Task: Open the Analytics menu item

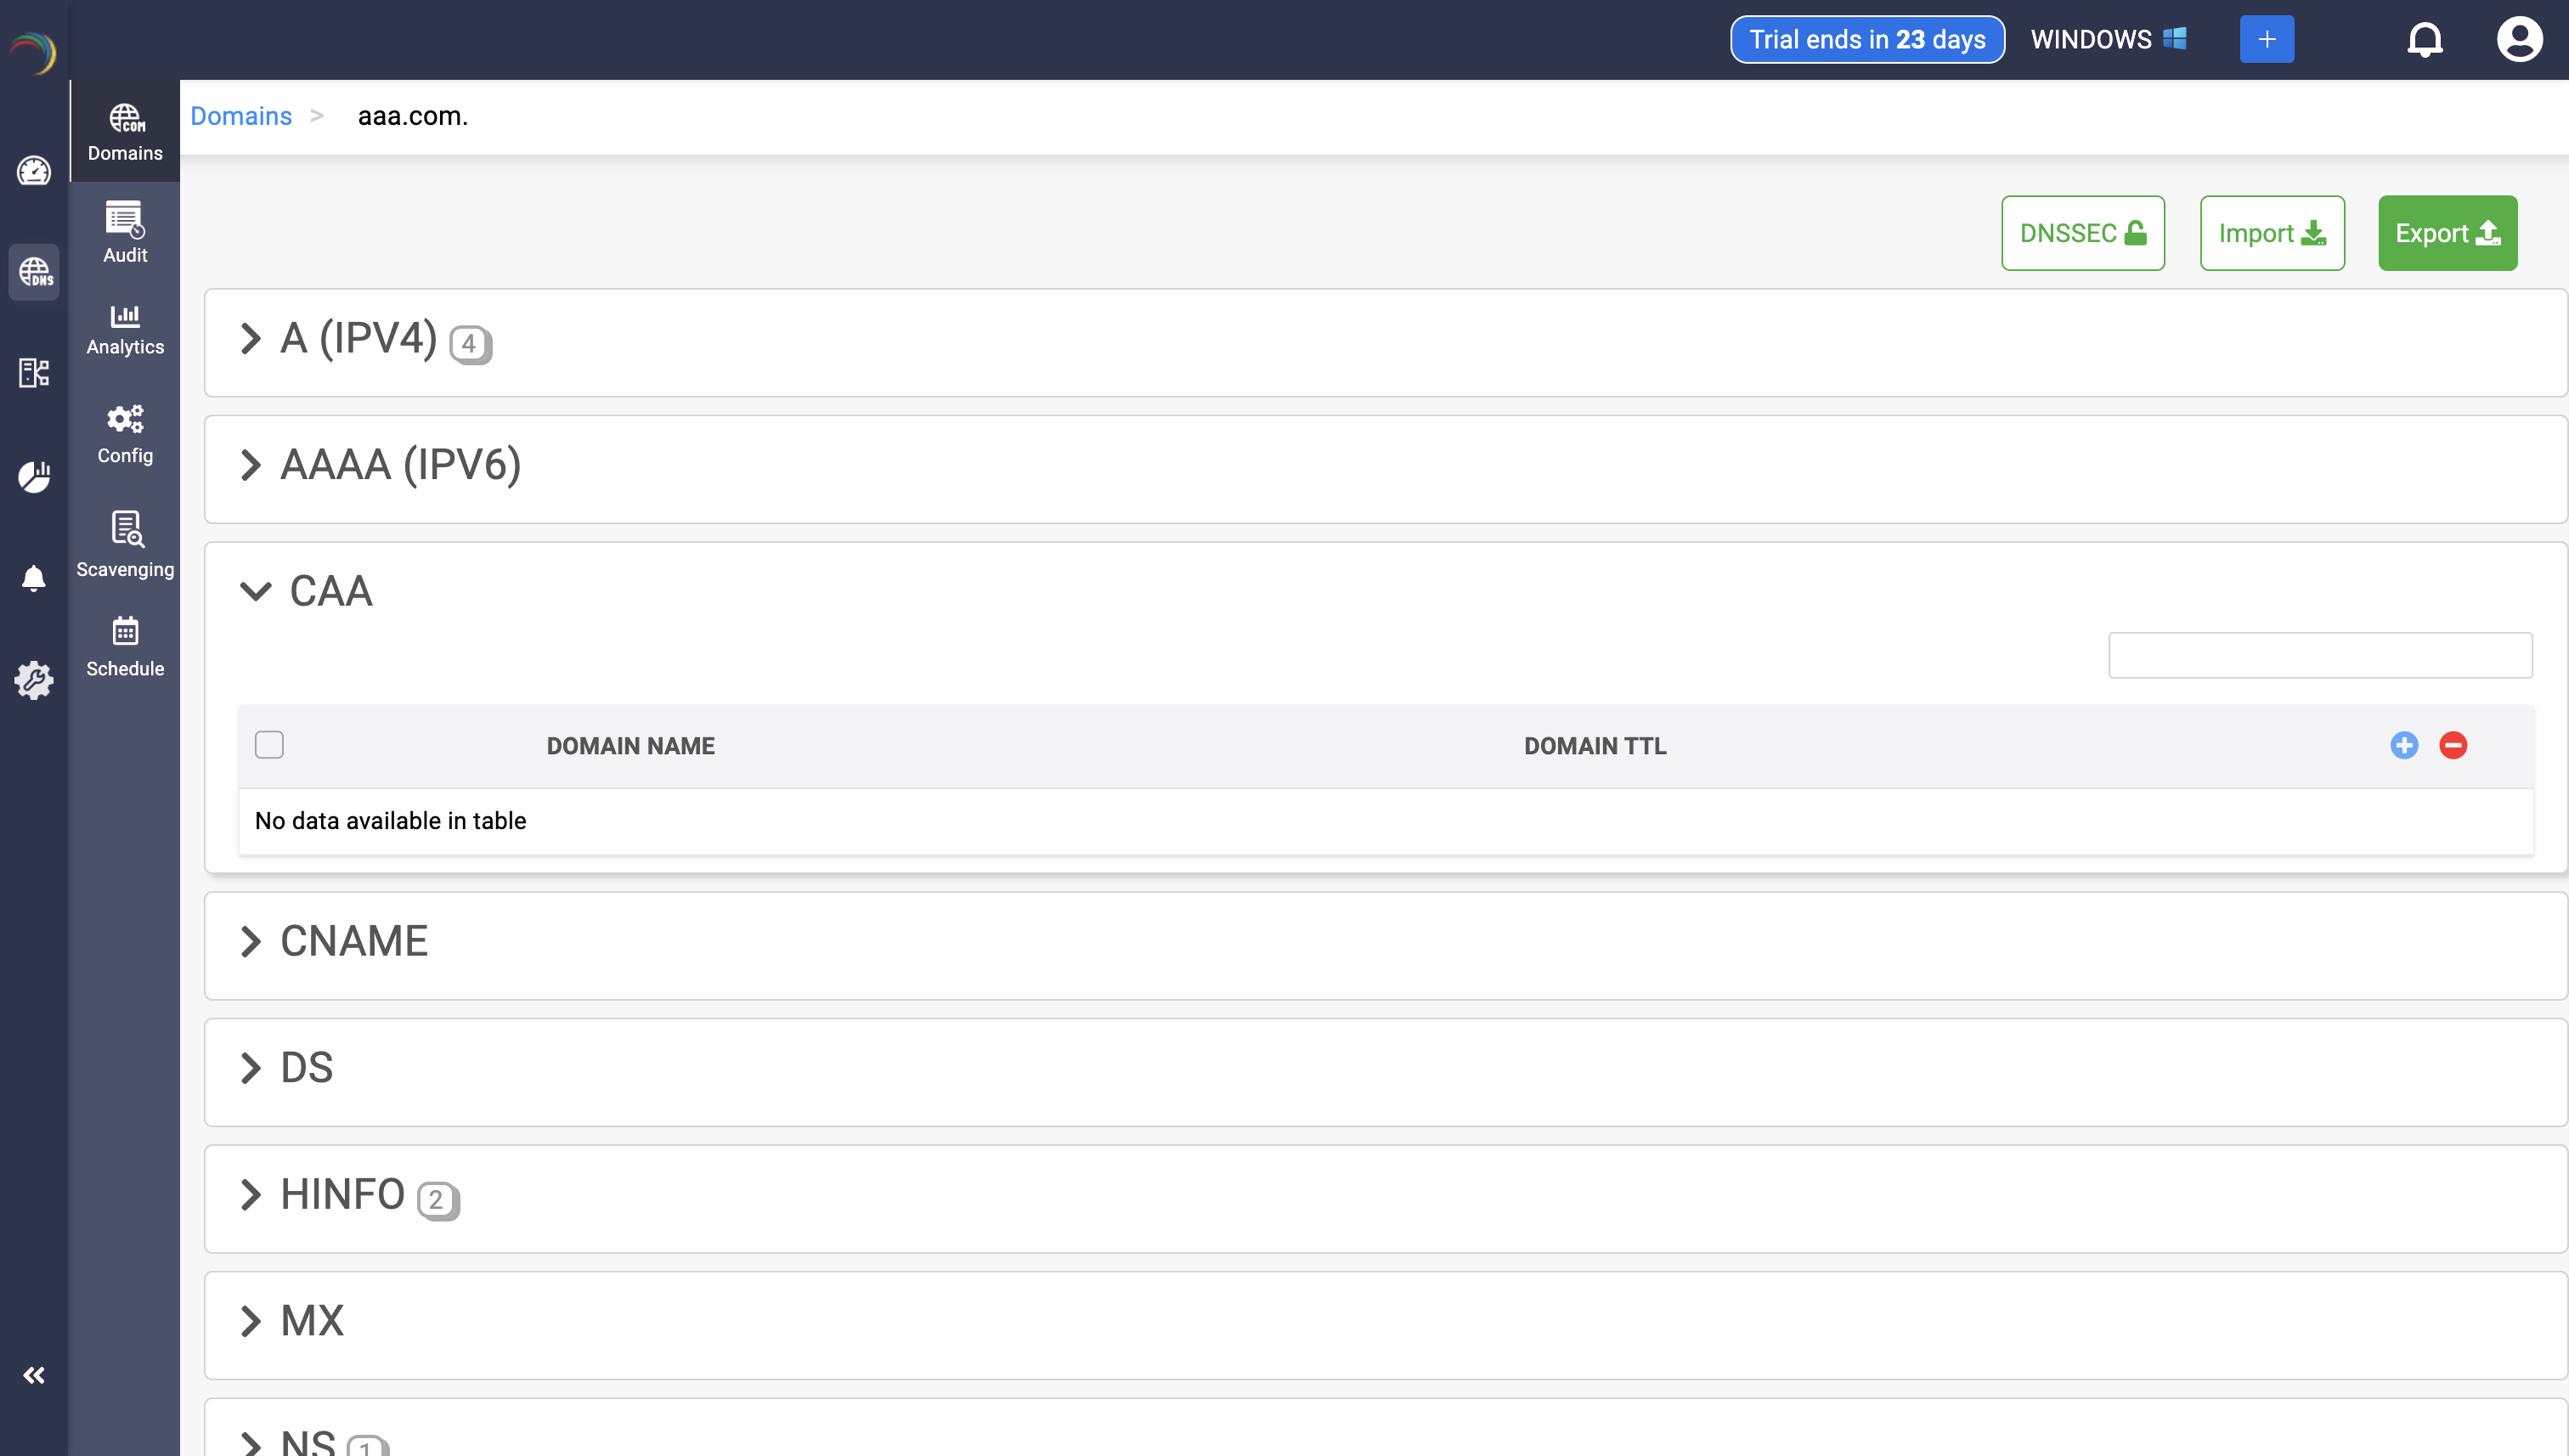Action: [x=125, y=330]
